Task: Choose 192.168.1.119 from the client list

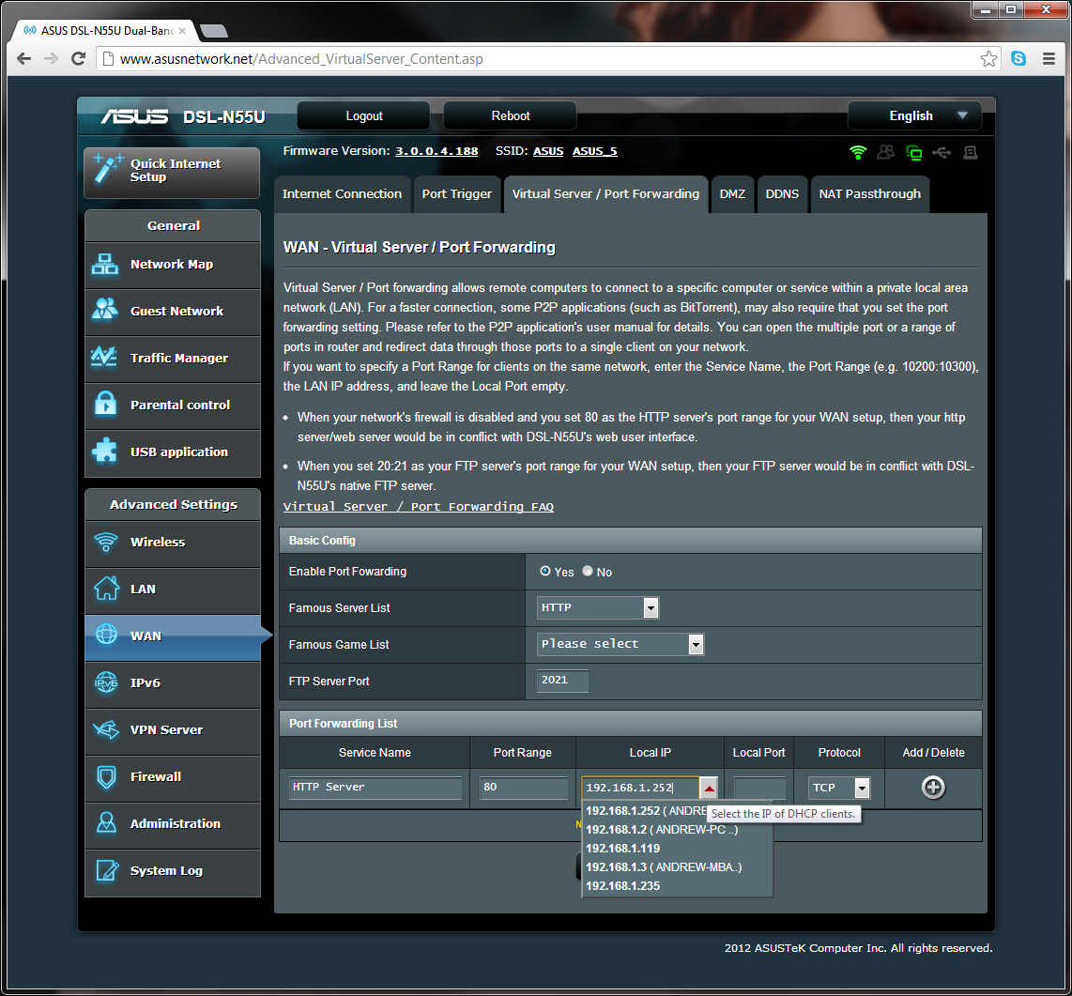Action: 677,849
